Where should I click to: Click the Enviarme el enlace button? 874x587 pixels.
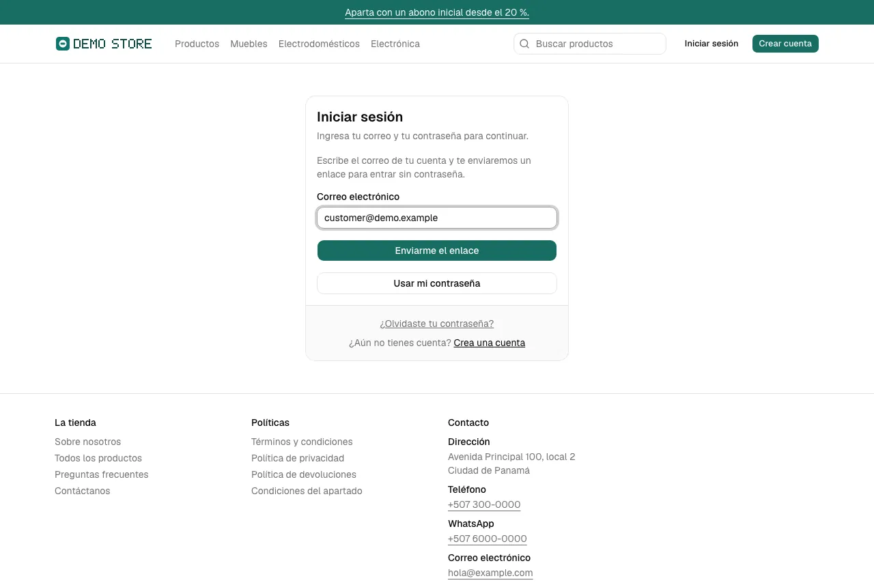(437, 250)
